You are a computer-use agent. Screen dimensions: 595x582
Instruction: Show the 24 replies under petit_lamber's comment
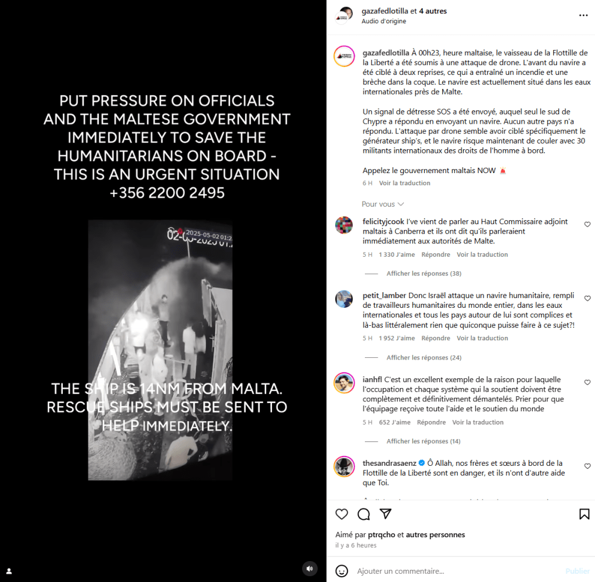tap(424, 357)
